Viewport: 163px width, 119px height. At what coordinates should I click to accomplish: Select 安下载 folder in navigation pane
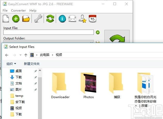[20, 102]
